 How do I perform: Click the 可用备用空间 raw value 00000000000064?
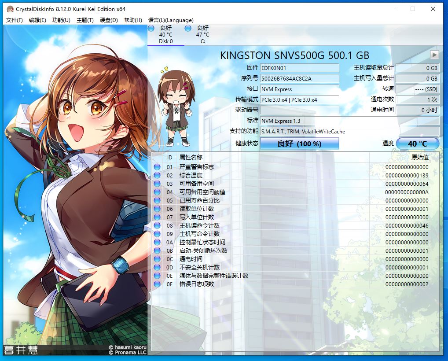coord(407,184)
